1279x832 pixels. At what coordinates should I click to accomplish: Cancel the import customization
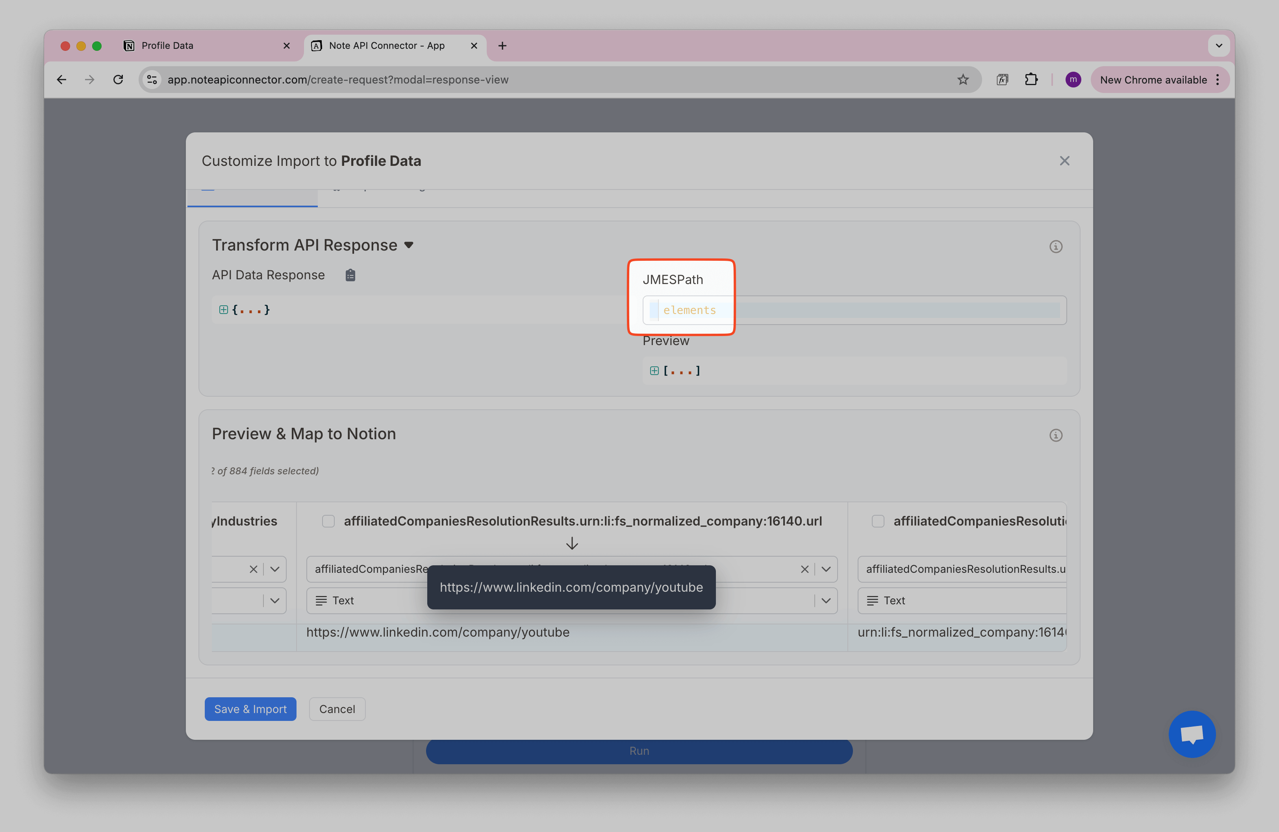pyautogui.click(x=337, y=709)
